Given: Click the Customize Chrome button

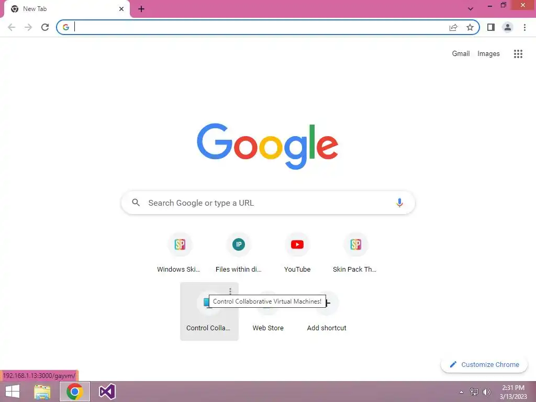Looking at the screenshot, I should pyautogui.click(x=484, y=365).
